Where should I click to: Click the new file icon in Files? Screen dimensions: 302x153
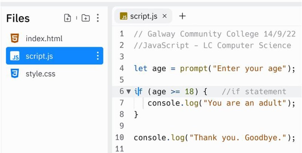click(67, 18)
